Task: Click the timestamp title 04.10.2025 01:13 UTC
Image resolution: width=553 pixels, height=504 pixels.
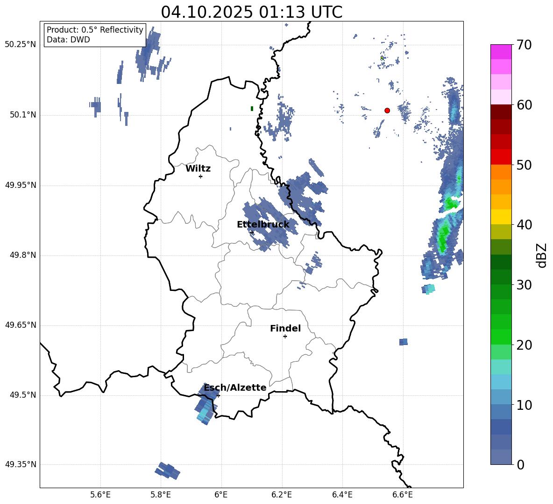Action: click(251, 12)
